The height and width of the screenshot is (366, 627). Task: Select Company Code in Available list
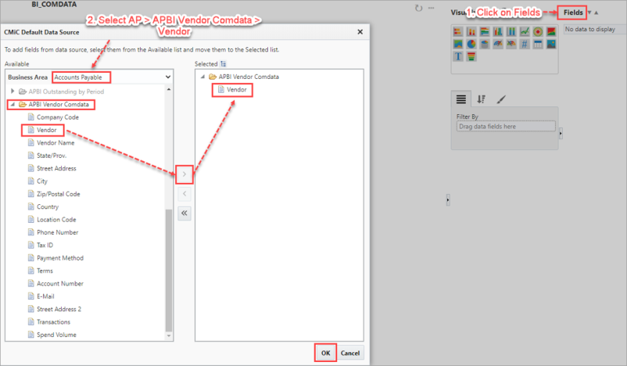[x=58, y=117]
